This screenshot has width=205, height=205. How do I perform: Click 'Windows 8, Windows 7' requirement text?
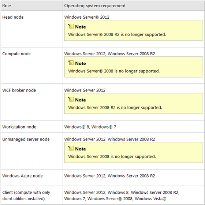(x=90, y=127)
